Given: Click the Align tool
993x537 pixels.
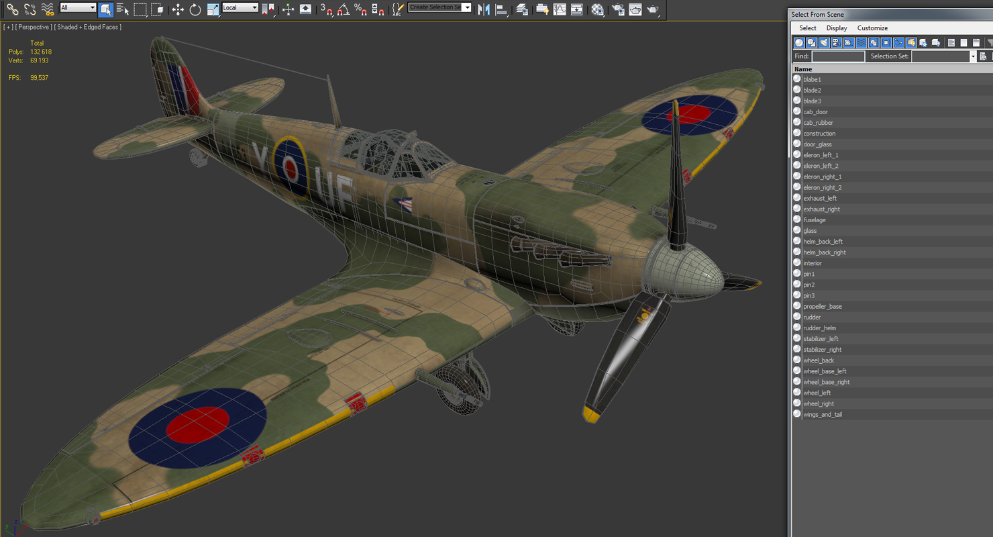Looking at the screenshot, I should point(502,9).
